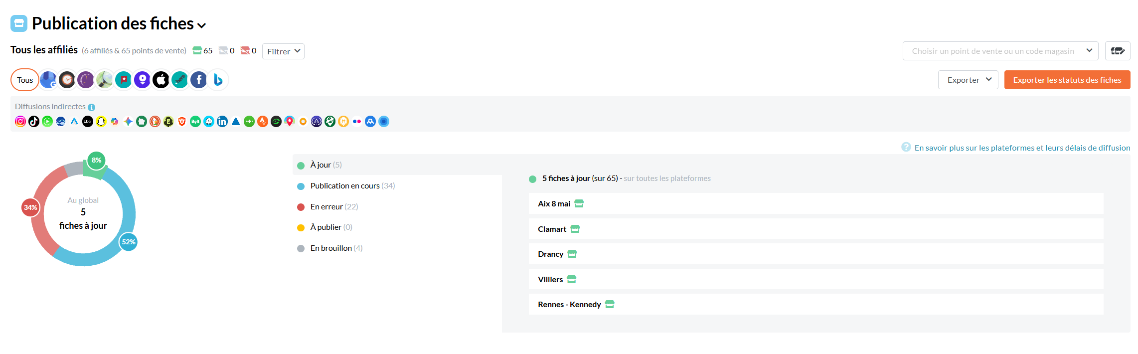Select the Tous platform filter
The height and width of the screenshot is (354, 1138).
[25, 80]
